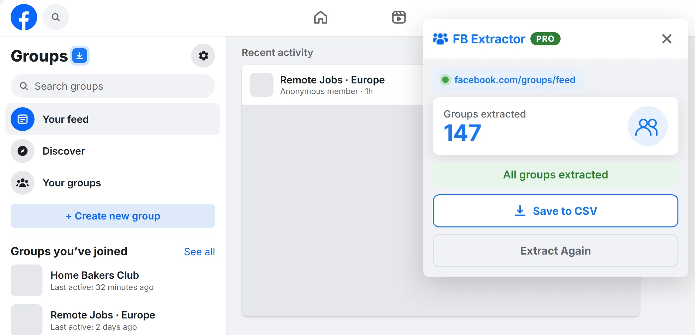695x335 pixels.
Task: Click Remote Jobs · Europe sidebar thumbnail
Action: pos(27,319)
